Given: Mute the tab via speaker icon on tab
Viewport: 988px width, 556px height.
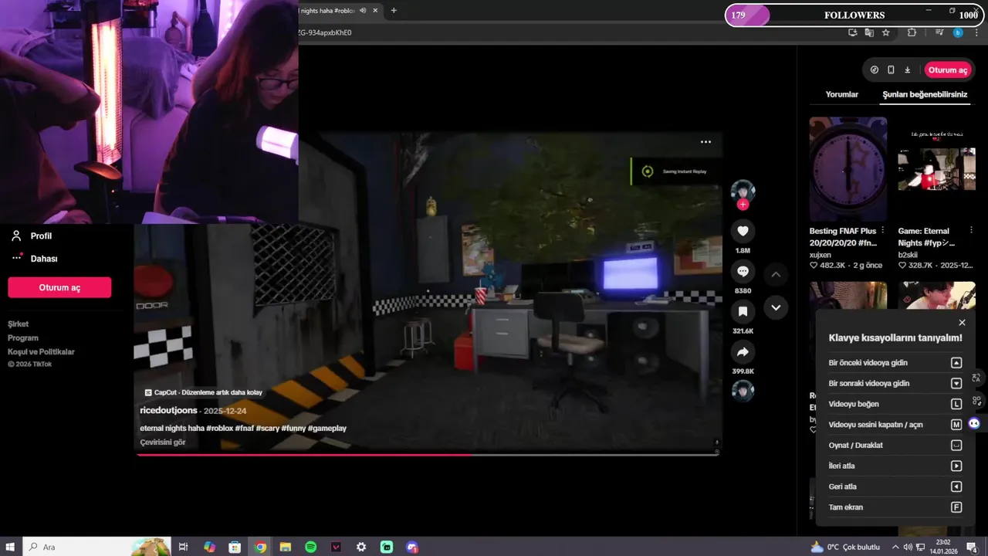Looking at the screenshot, I should 363,11.
